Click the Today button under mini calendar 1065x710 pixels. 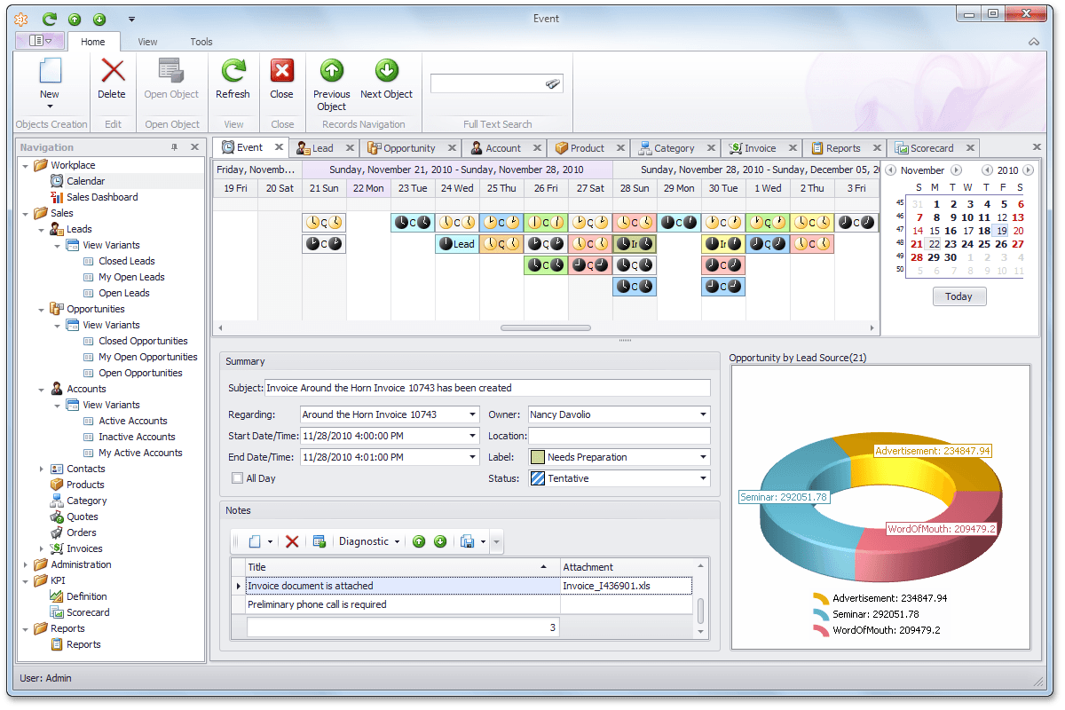pos(958,296)
